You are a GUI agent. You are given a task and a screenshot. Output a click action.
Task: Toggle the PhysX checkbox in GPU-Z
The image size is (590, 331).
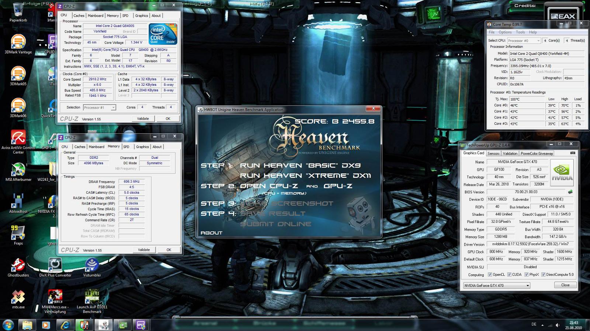point(527,275)
